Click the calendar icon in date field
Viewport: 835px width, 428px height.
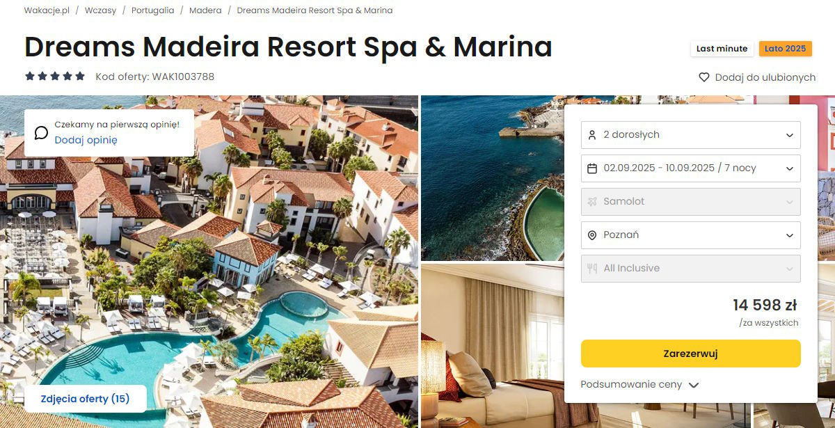(592, 168)
